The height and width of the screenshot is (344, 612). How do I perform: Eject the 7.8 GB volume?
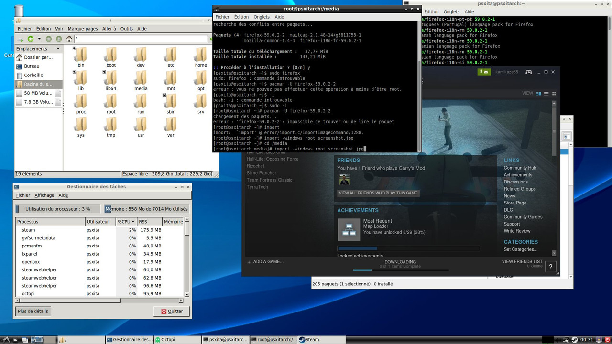pyautogui.click(x=58, y=102)
